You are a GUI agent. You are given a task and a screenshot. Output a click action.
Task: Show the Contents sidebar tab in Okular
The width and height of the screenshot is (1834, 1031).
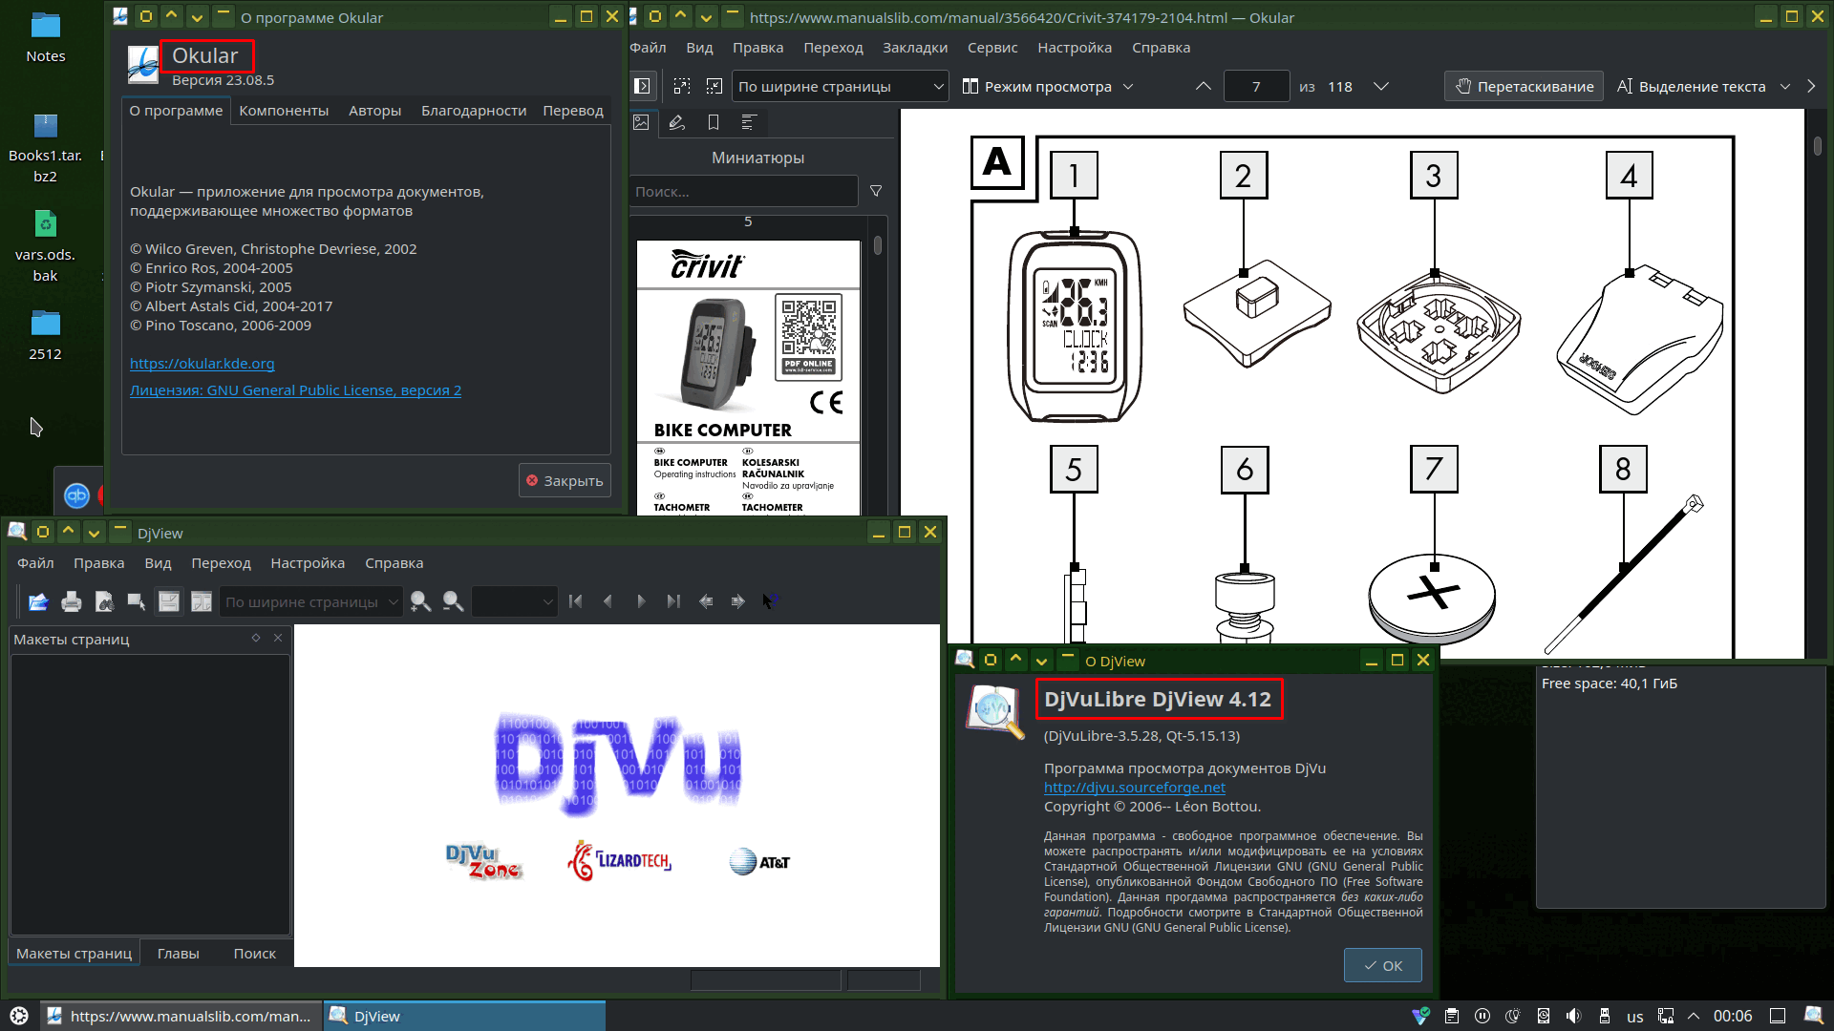[749, 122]
